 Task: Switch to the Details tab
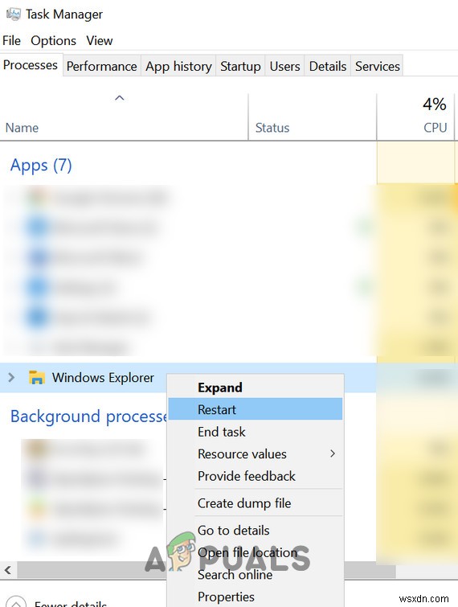click(x=328, y=66)
